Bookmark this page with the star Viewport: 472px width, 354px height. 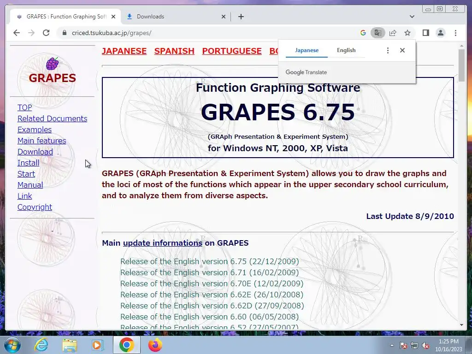pyautogui.click(x=407, y=33)
